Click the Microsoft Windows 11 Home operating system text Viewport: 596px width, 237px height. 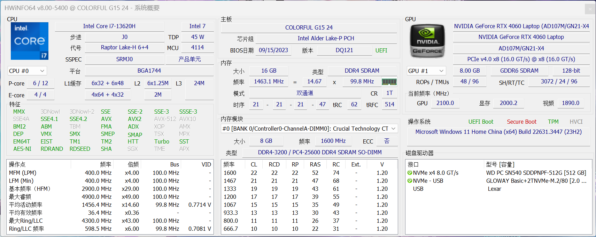tap(498, 132)
